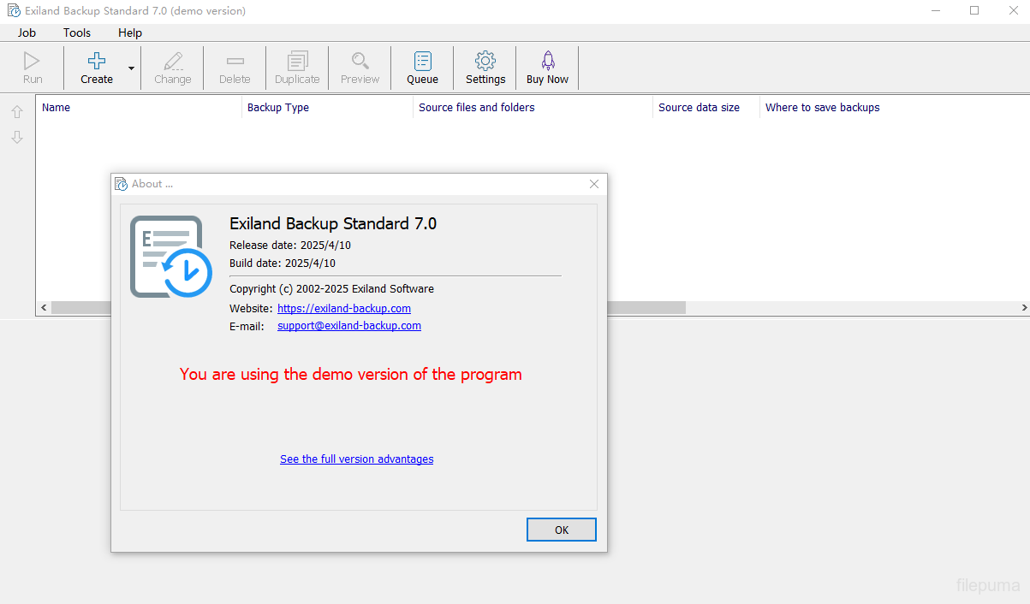Open the Tools menu
Image resolution: width=1030 pixels, height=604 pixels.
tap(77, 33)
